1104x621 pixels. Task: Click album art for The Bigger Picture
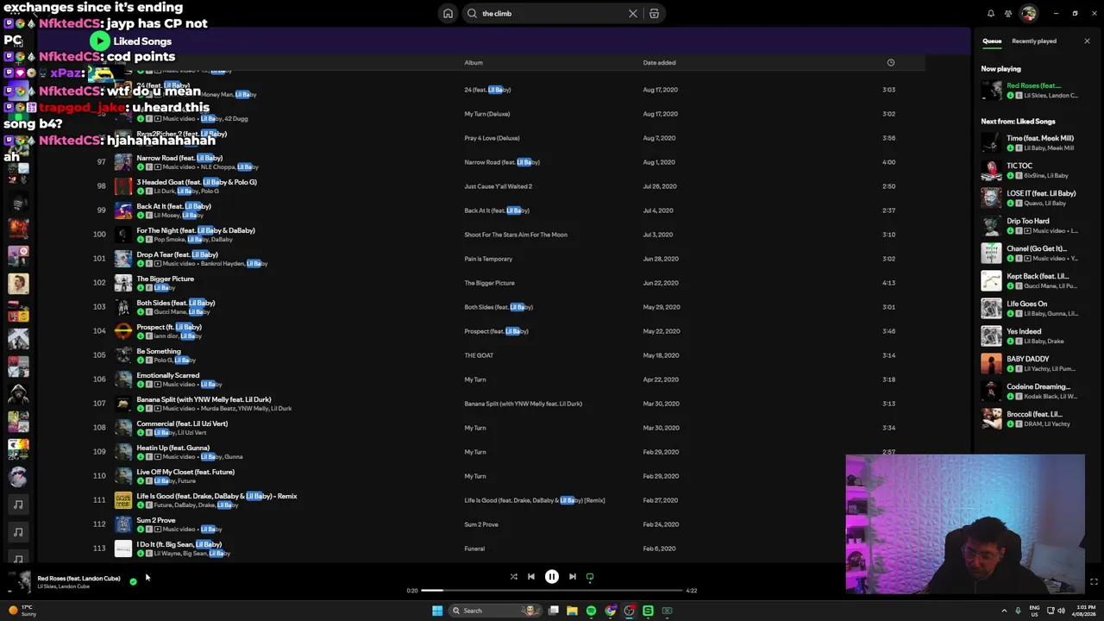point(123,283)
